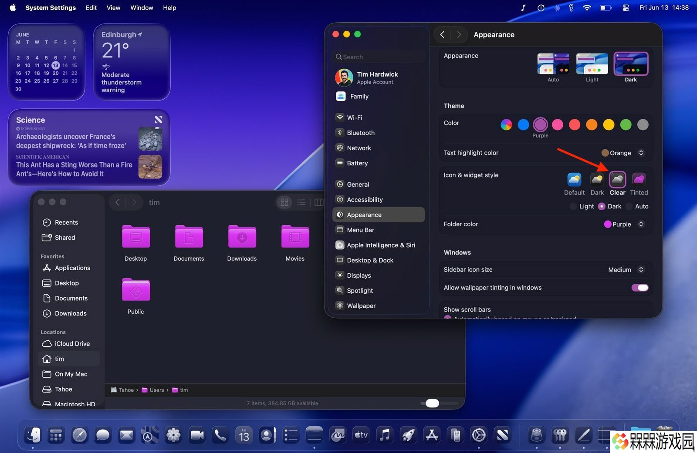Open the Help menu
The width and height of the screenshot is (697, 453).
[x=169, y=8]
